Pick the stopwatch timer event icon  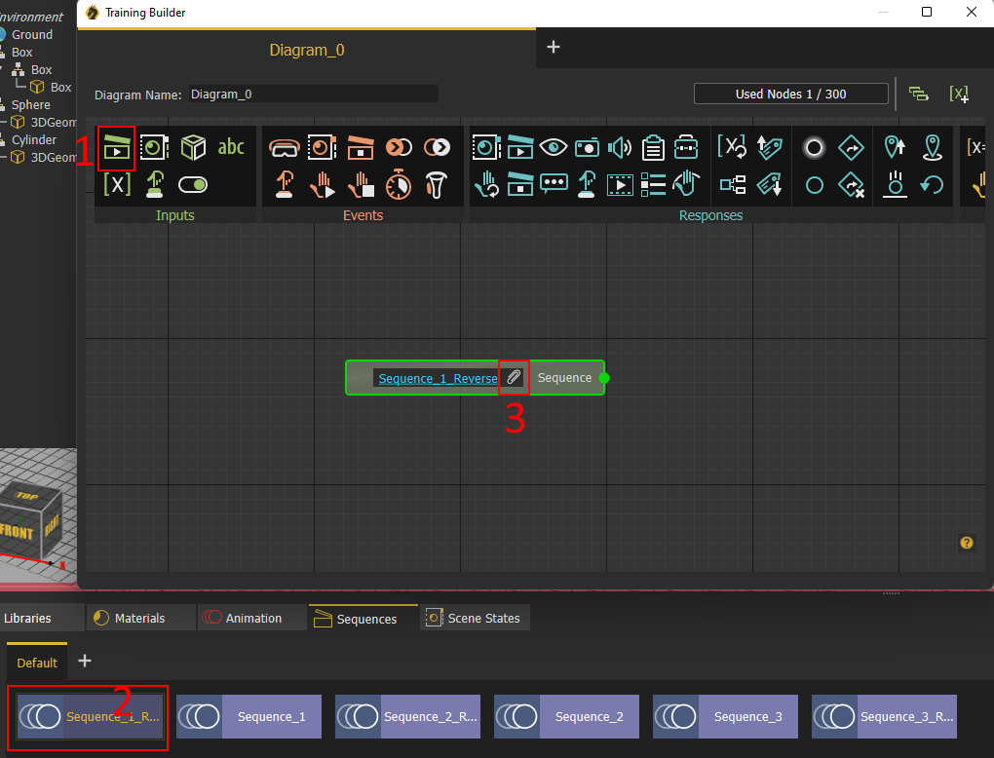(x=399, y=184)
